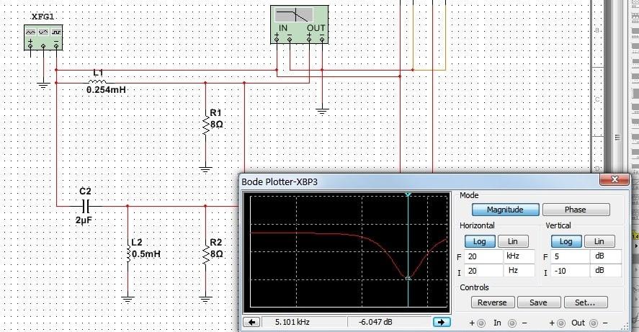The width and height of the screenshot is (639, 332).
Task: Move Bode cursor right with arrow button
Action: click(442, 322)
